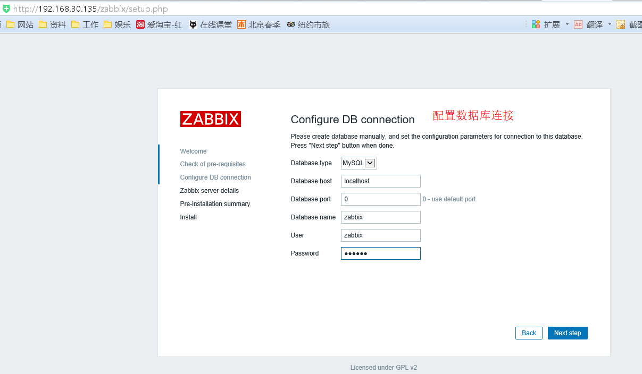Viewport: 642px width, 374px height.
Task: Open the 资料 bookmark folder
Action: pyautogui.click(x=53, y=24)
